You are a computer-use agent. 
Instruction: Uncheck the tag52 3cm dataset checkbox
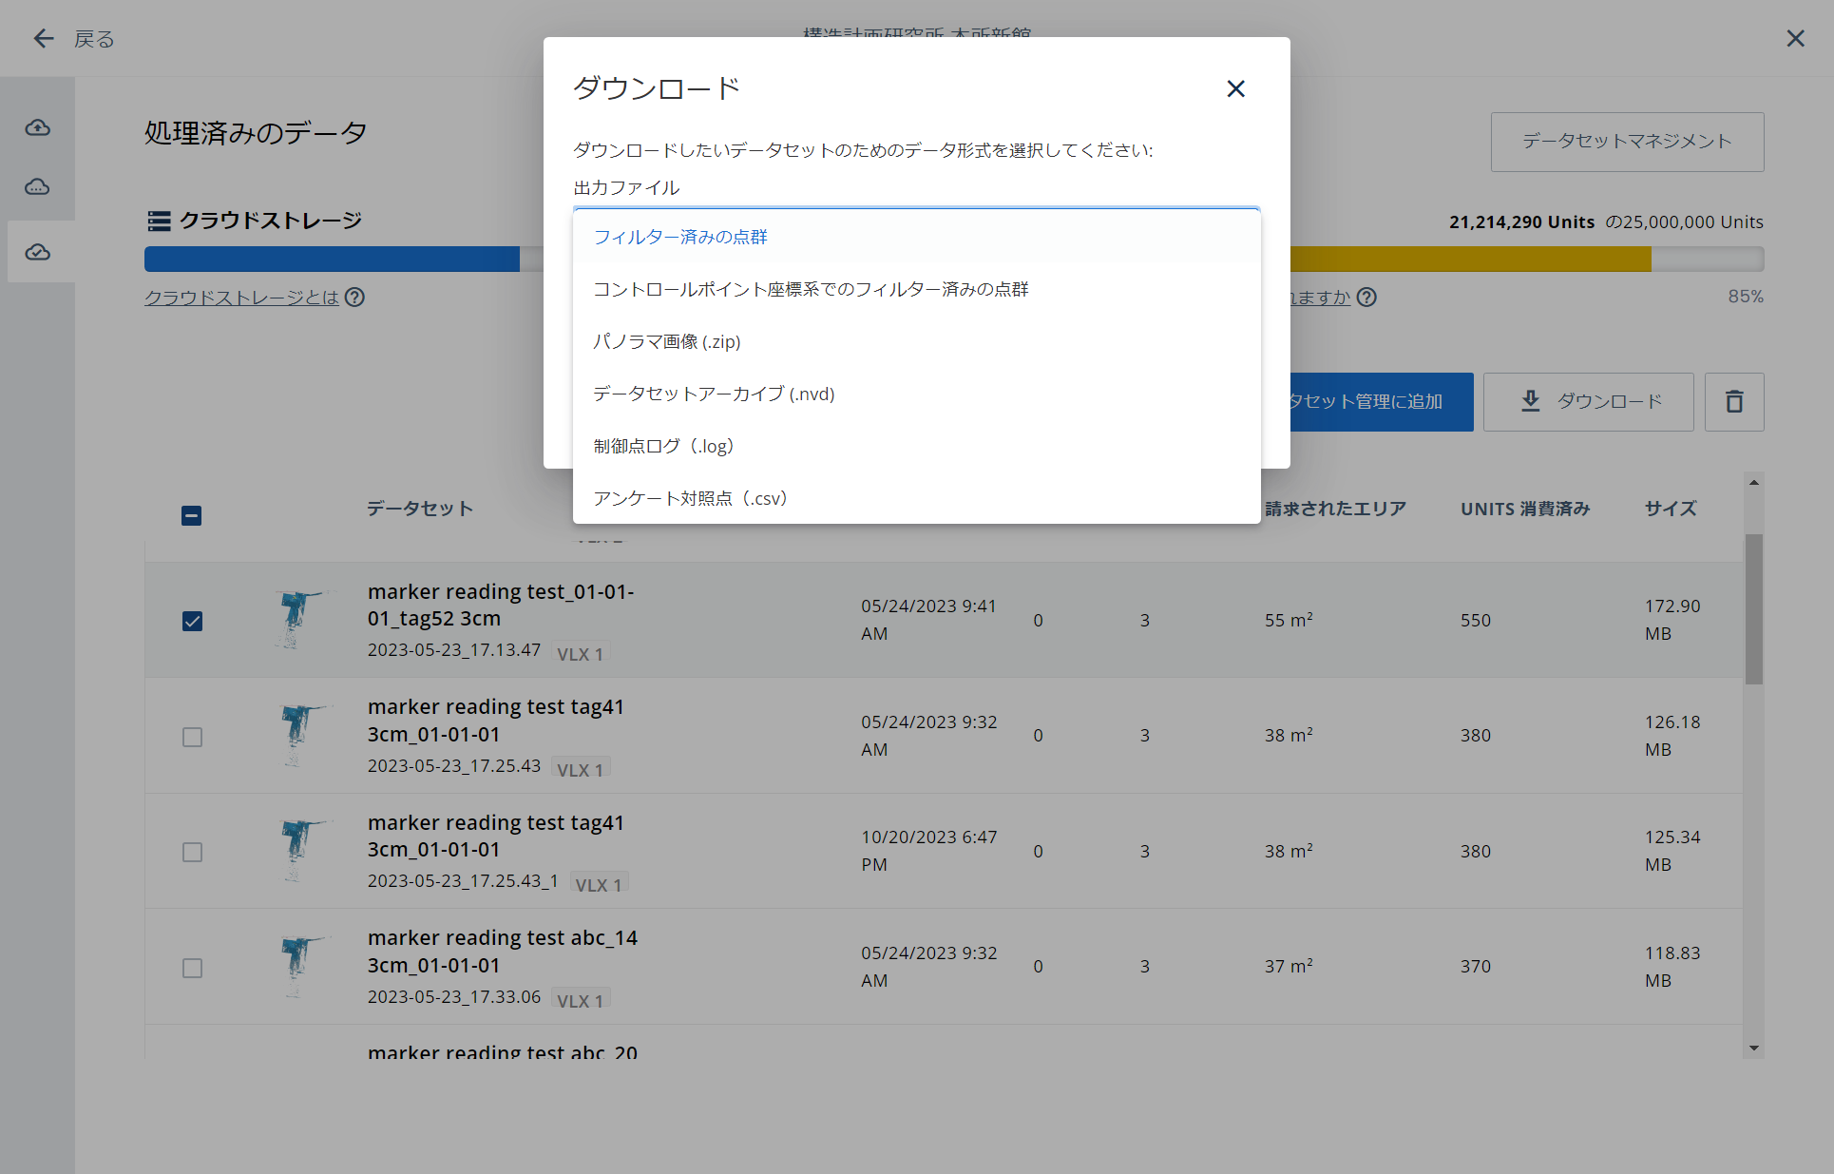coord(192,621)
